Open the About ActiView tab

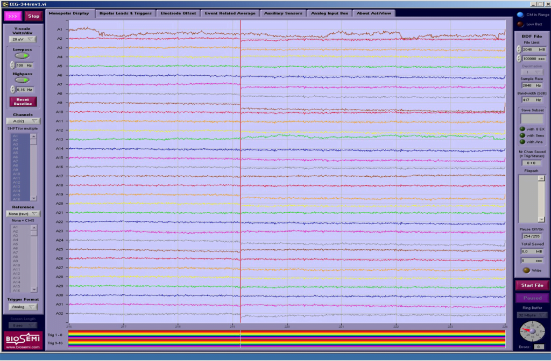[373, 13]
